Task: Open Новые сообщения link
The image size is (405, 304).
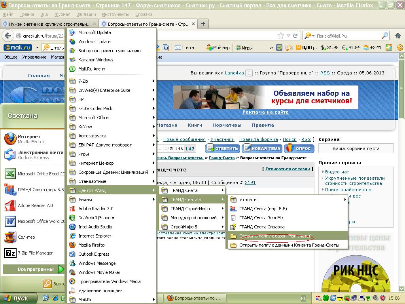Action: tap(184, 139)
